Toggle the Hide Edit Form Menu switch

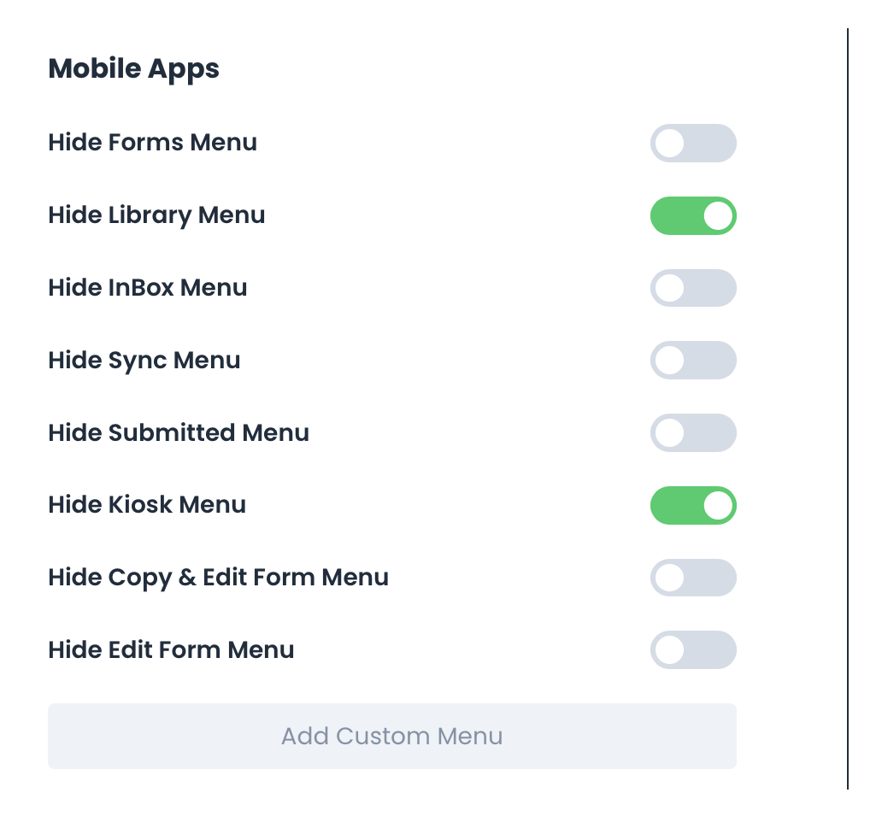point(693,649)
